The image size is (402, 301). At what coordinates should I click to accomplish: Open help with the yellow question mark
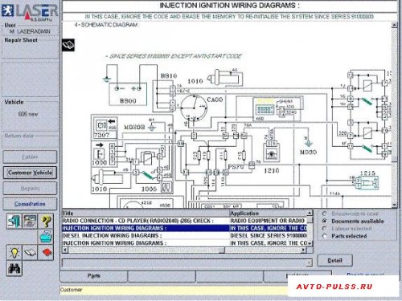[46, 221]
